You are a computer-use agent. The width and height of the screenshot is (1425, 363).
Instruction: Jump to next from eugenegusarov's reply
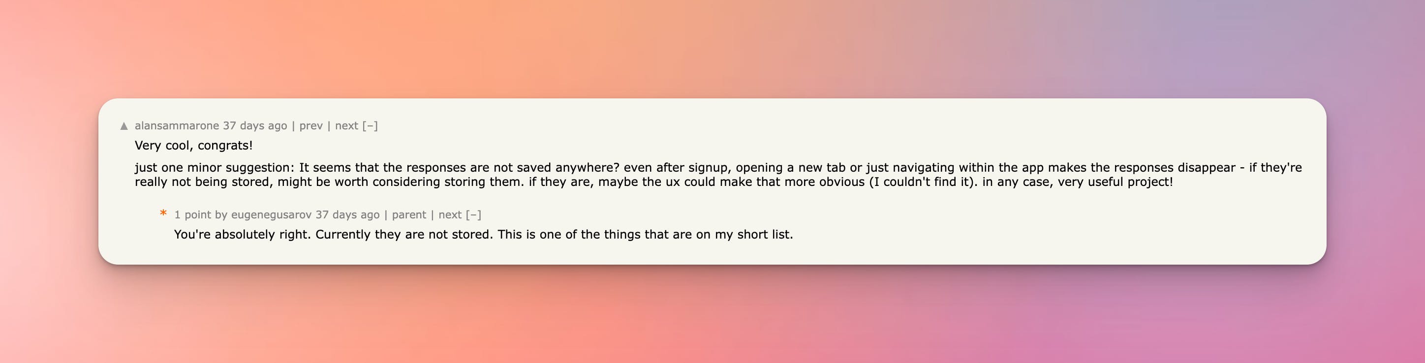(x=450, y=214)
